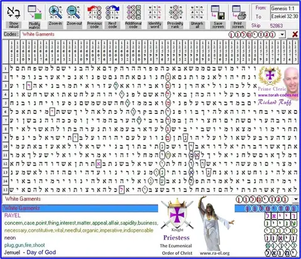The image size is (301, 259).
Task: Click the Zoom-out magnifier icon
Action: pos(73,13)
